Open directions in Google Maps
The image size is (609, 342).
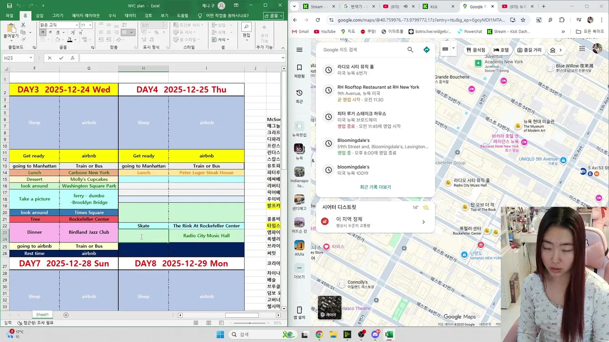click(x=426, y=50)
